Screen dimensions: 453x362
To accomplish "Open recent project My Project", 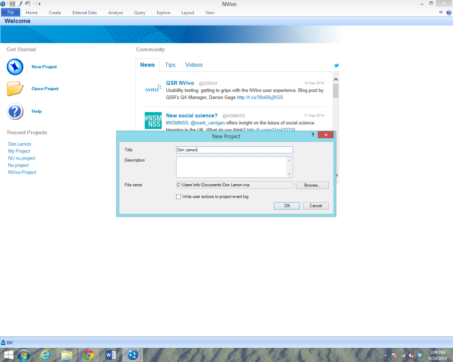I will [19, 151].
